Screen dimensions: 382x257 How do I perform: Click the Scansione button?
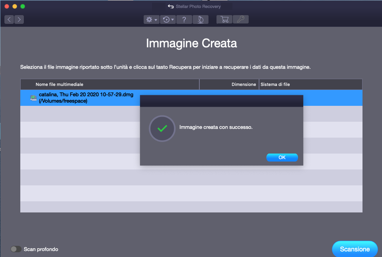pyautogui.click(x=355, y=249)
